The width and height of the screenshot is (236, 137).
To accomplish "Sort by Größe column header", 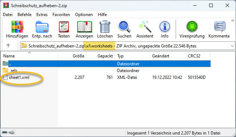I will (72, 56).
